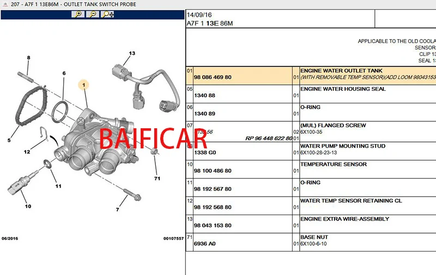Screen dimensions: 436x275
Task: Click part number 6936 A0
Action: (x=205, y=243)
